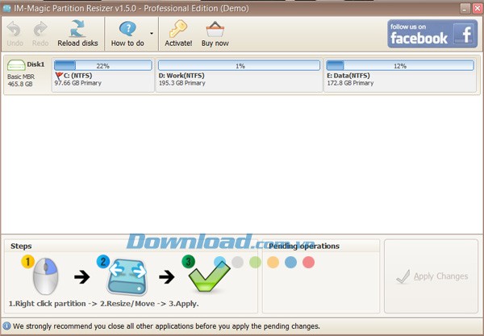The image size is (484, 336).
Task: Expand the How to do dropdown arrow
Action: (x=152, y=33)
